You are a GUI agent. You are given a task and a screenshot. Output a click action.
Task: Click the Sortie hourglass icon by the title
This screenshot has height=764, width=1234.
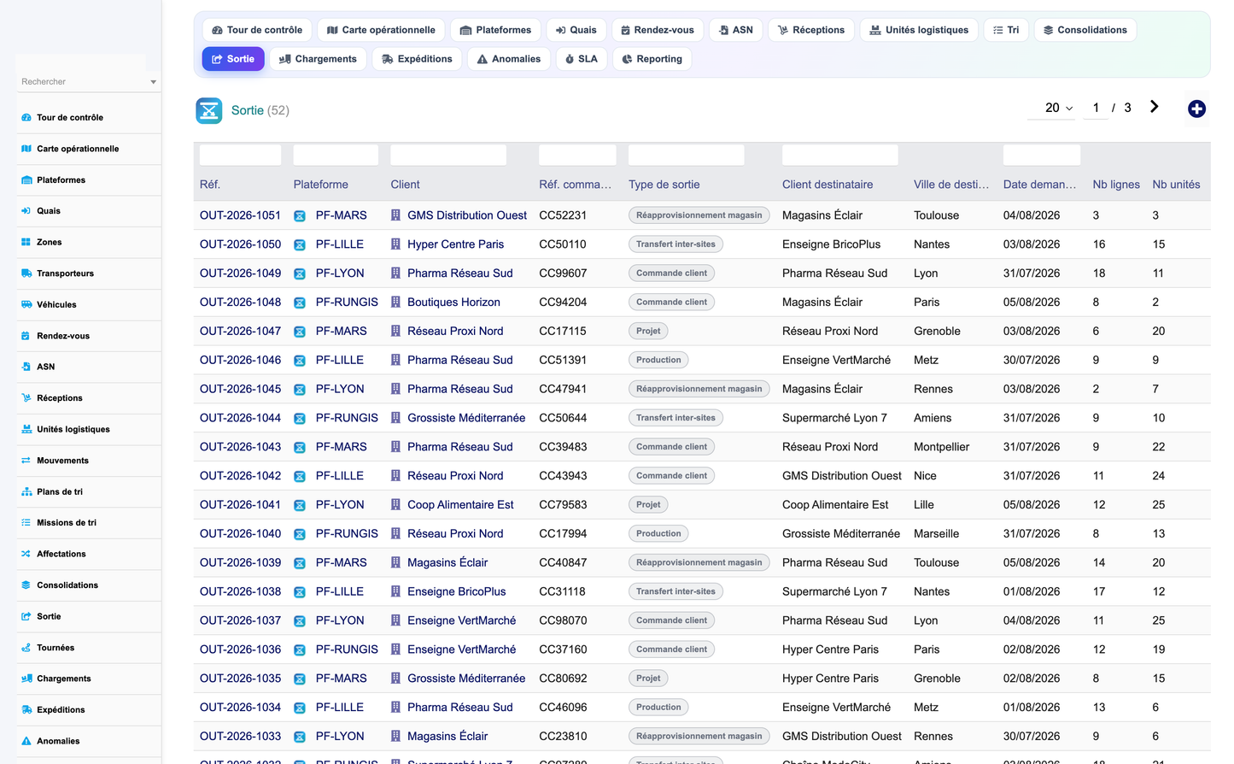[x=209, y=110]
